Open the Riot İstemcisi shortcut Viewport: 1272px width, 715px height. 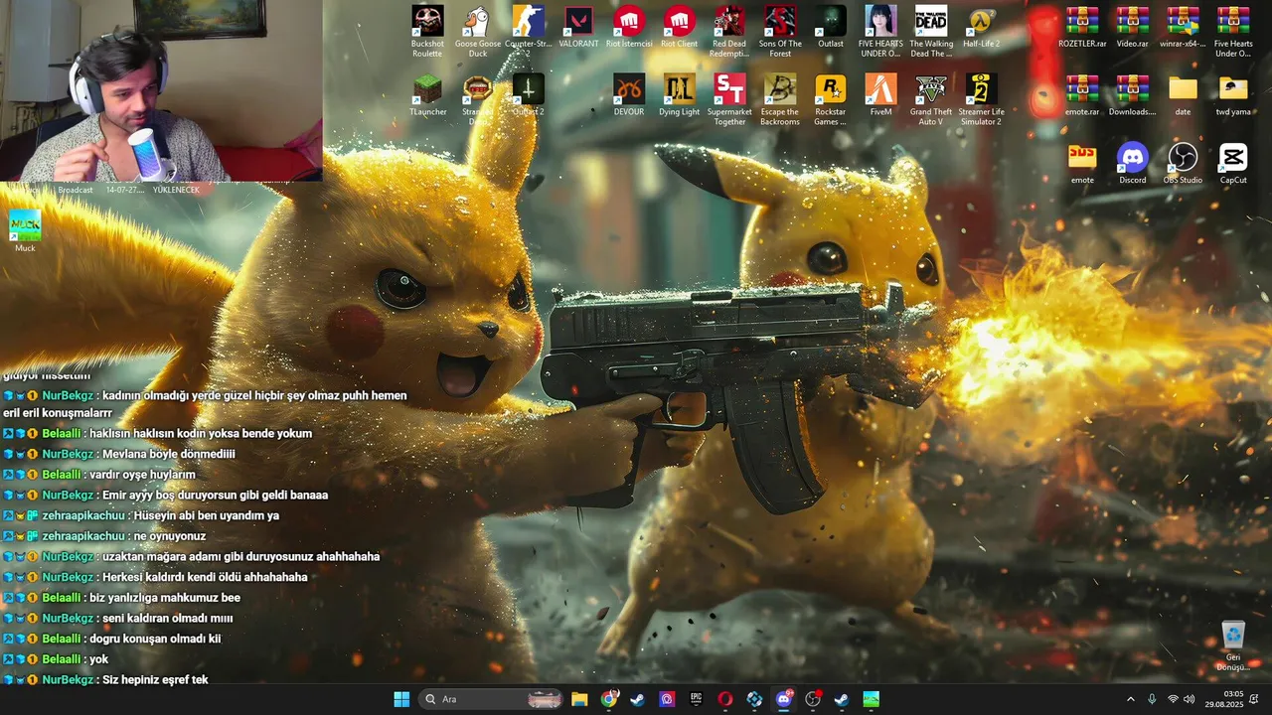[629, 28]
